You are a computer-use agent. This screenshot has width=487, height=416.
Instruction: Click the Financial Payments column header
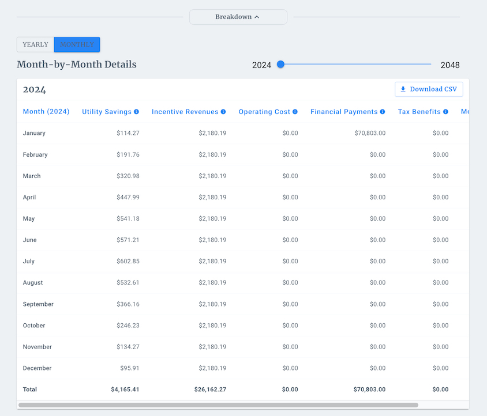click(x=344, y=112)
